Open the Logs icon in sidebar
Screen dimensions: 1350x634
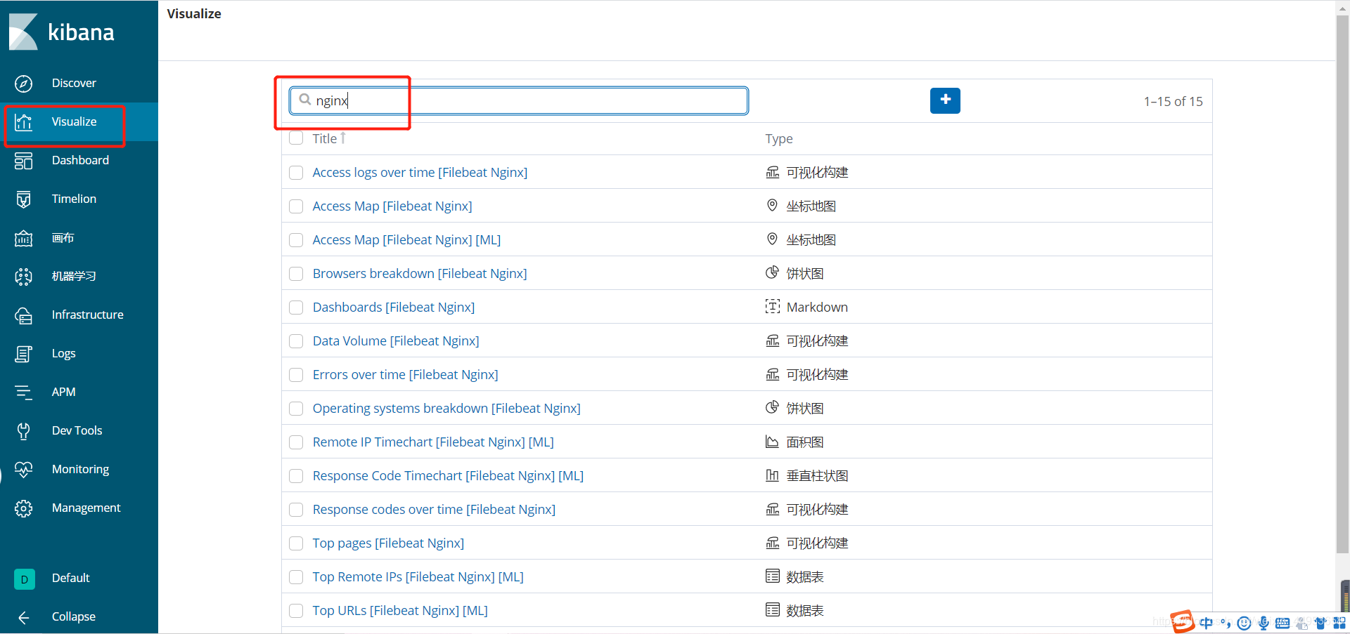23,354
